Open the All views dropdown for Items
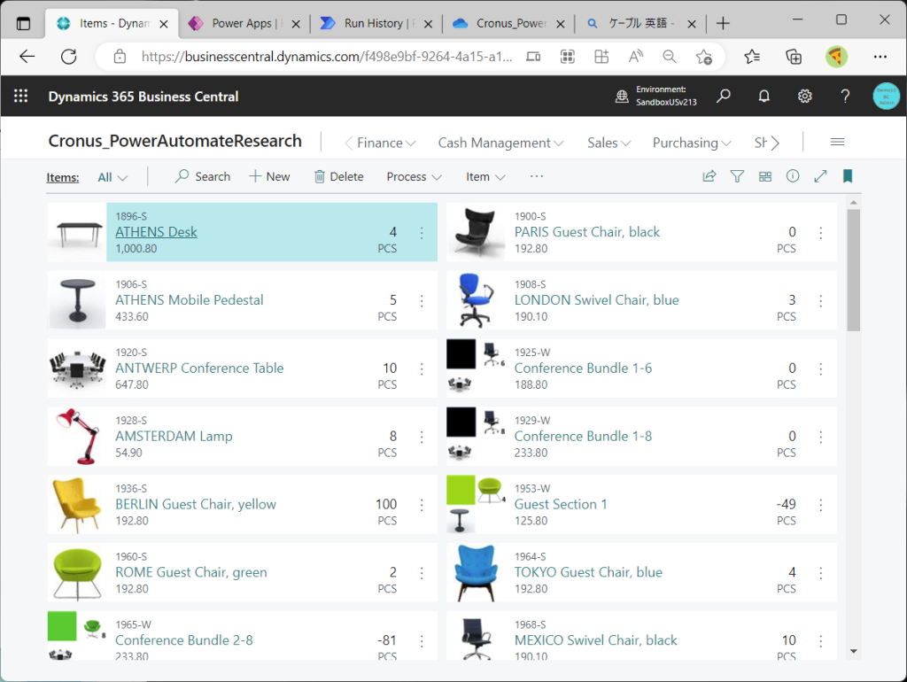The width and height of the screenshot is (907, 682). pos(112,177)
